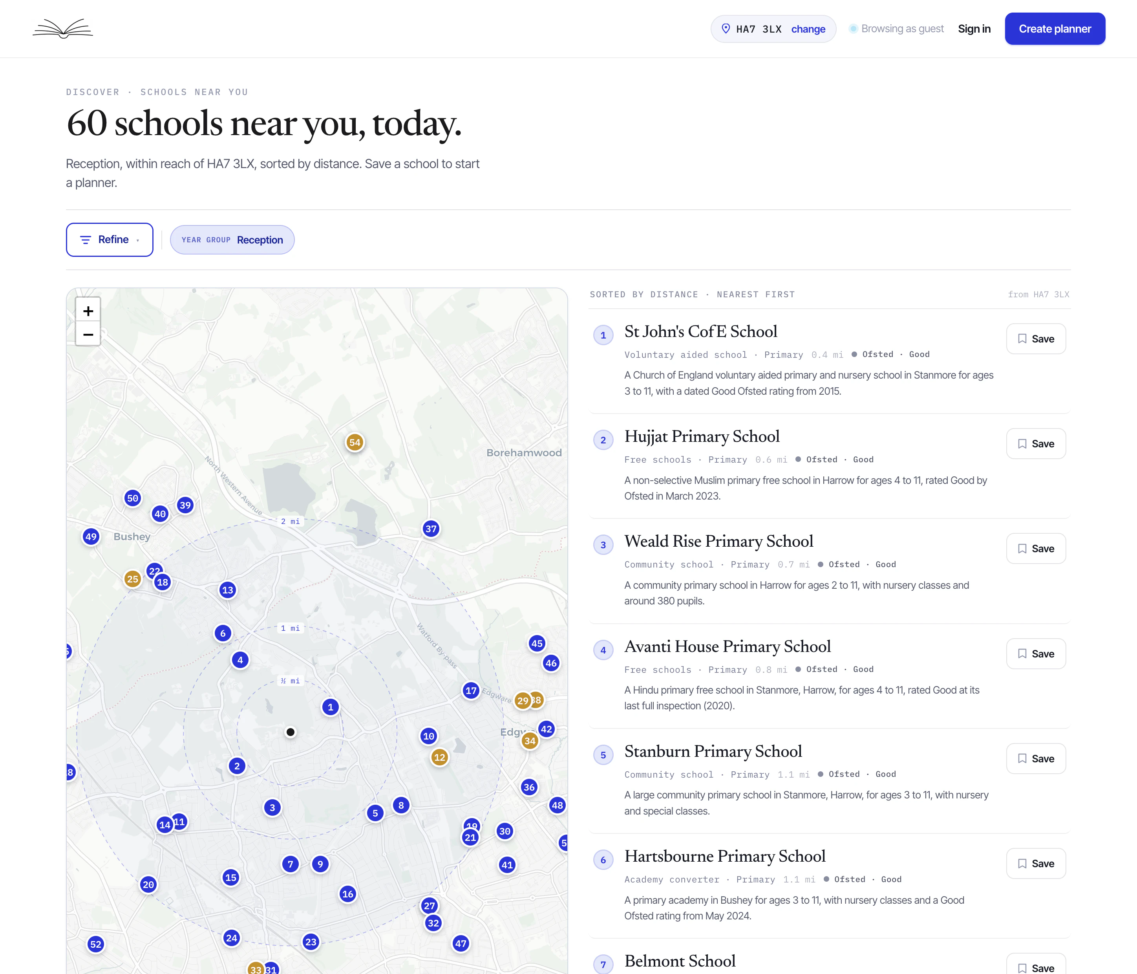Click the home location dot on map
The image size is (1137, 974).
(x=291, y=732)
